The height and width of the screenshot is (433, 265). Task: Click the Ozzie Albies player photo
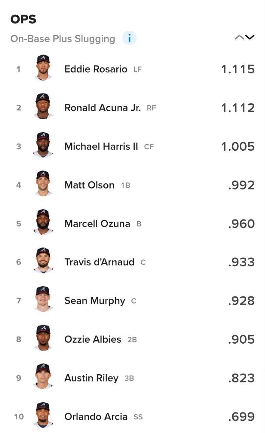[x=43, y=338]
